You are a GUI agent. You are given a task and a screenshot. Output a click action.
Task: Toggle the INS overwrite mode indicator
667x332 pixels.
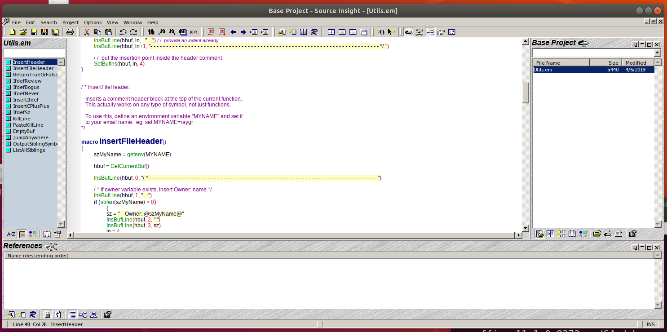650,324
